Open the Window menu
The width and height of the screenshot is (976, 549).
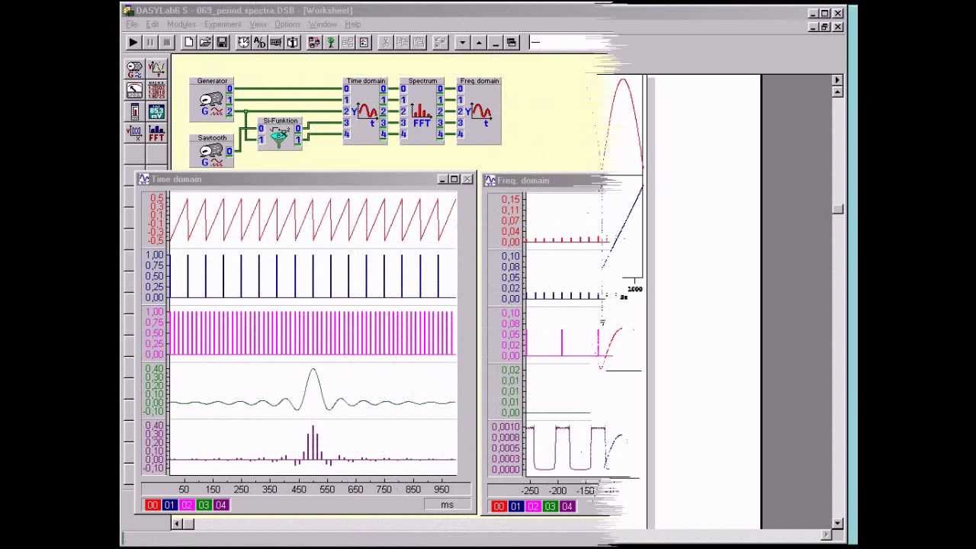tap(323, 24)
